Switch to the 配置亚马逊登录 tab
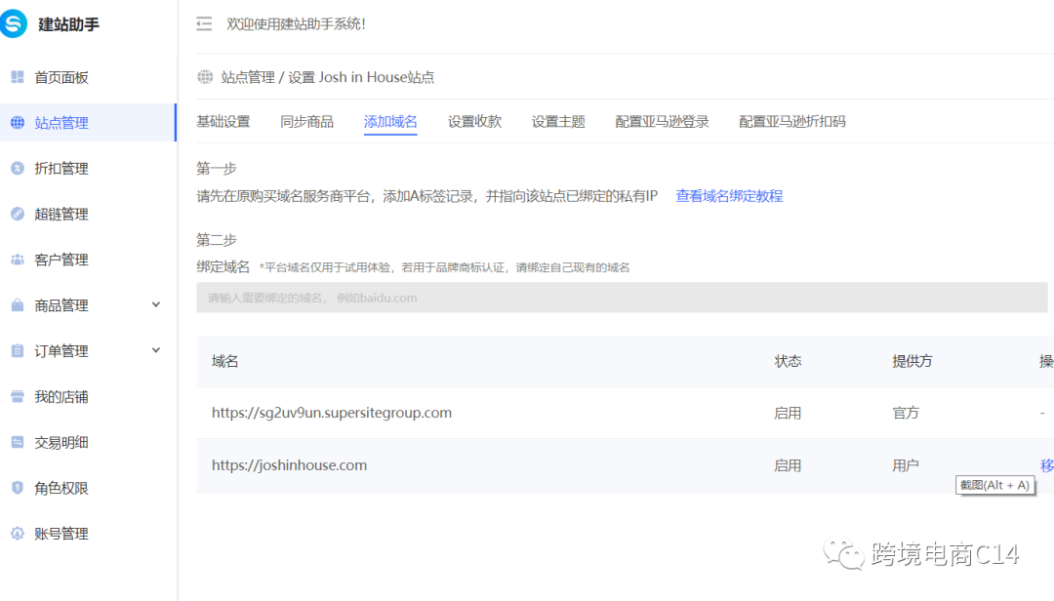1054x601 pixels. (662, 122)
